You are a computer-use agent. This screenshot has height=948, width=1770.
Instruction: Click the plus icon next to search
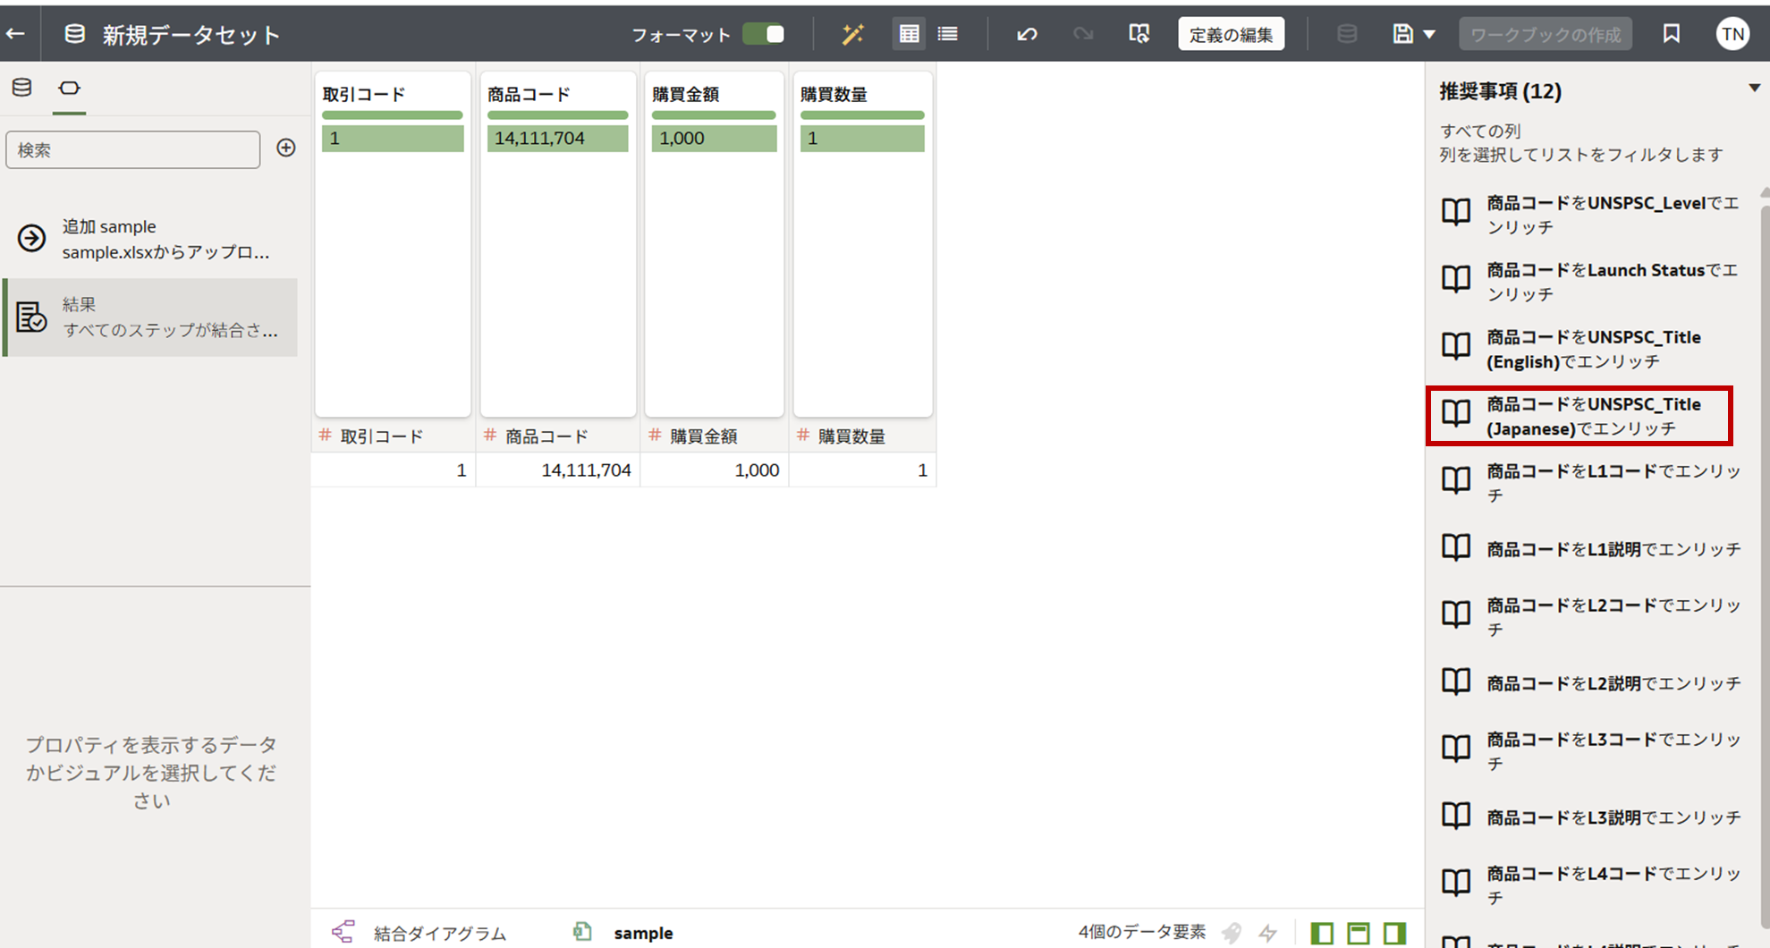pyautogui.click(x=286, y=148)
